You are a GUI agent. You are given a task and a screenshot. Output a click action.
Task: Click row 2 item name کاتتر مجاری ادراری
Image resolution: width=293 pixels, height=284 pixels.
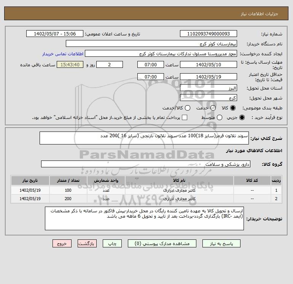(x=179, y=199)
